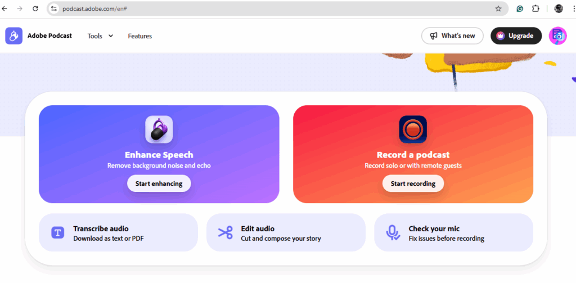Image resolution: width=576 pixels, height=283 pixels.
Task: Bookmark this page with the star icon
Action: click(x=498, y=8)
